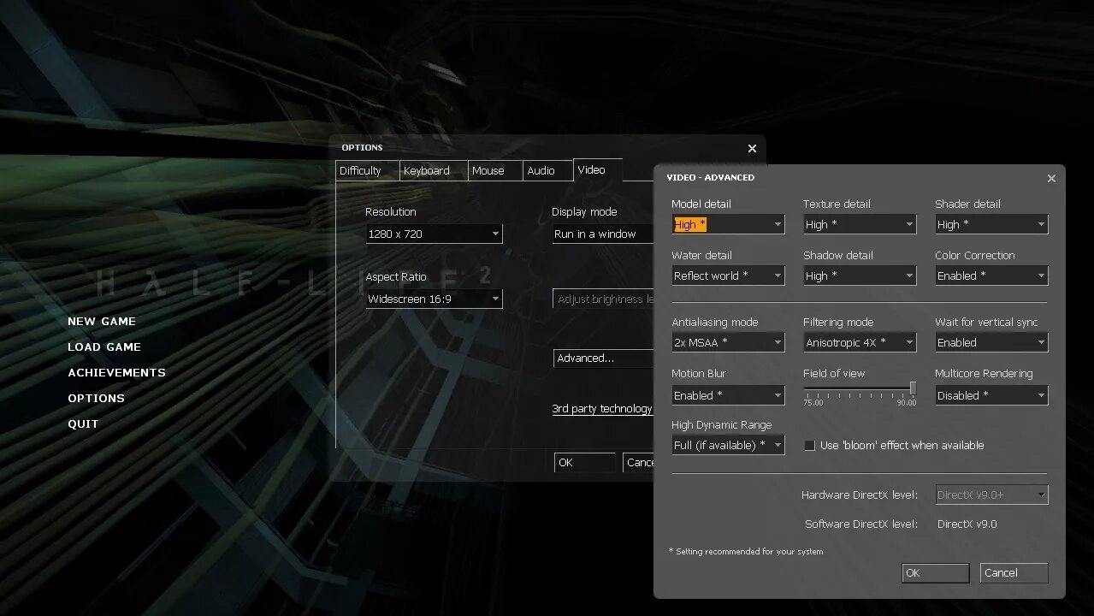
Task: Click the Advanced... button
Action: click(604, 358)
